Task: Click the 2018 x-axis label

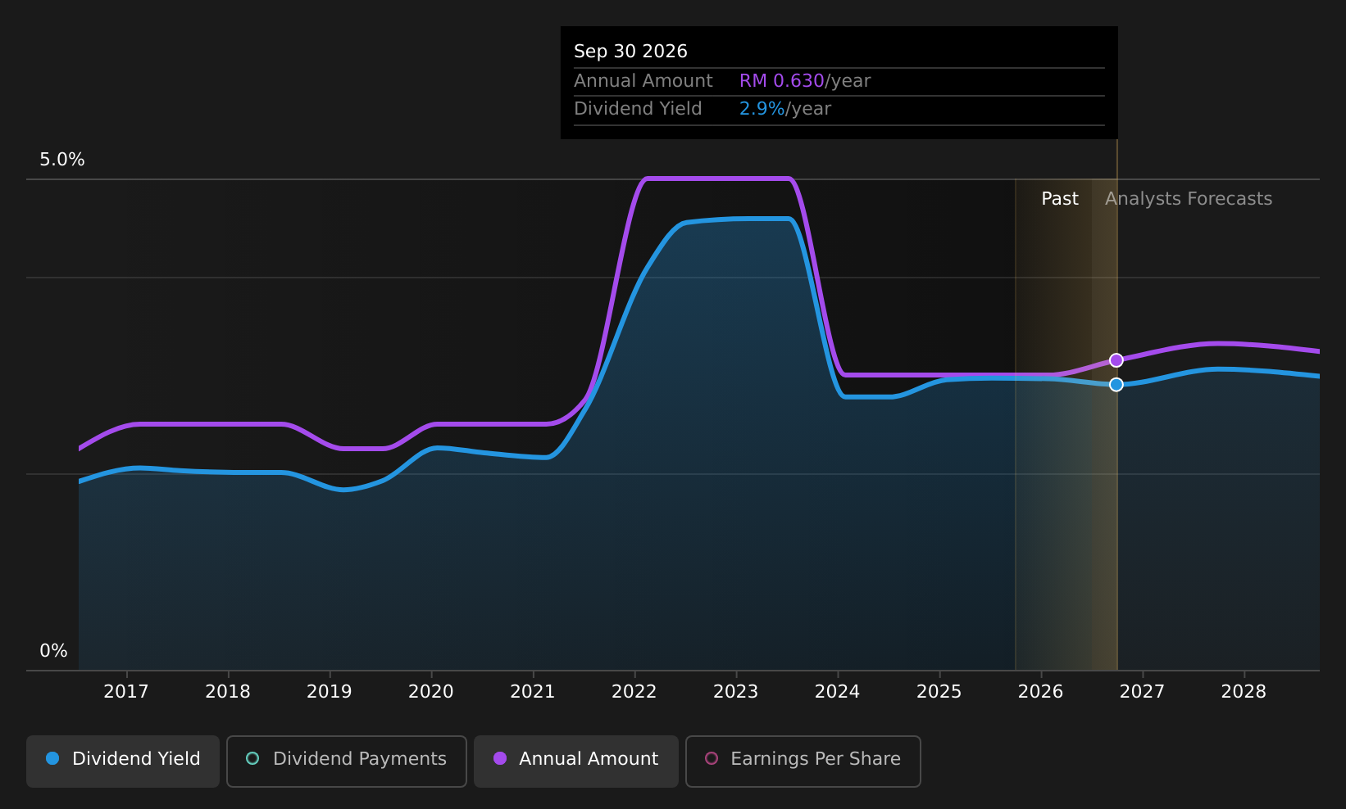Action: point(228,692)
